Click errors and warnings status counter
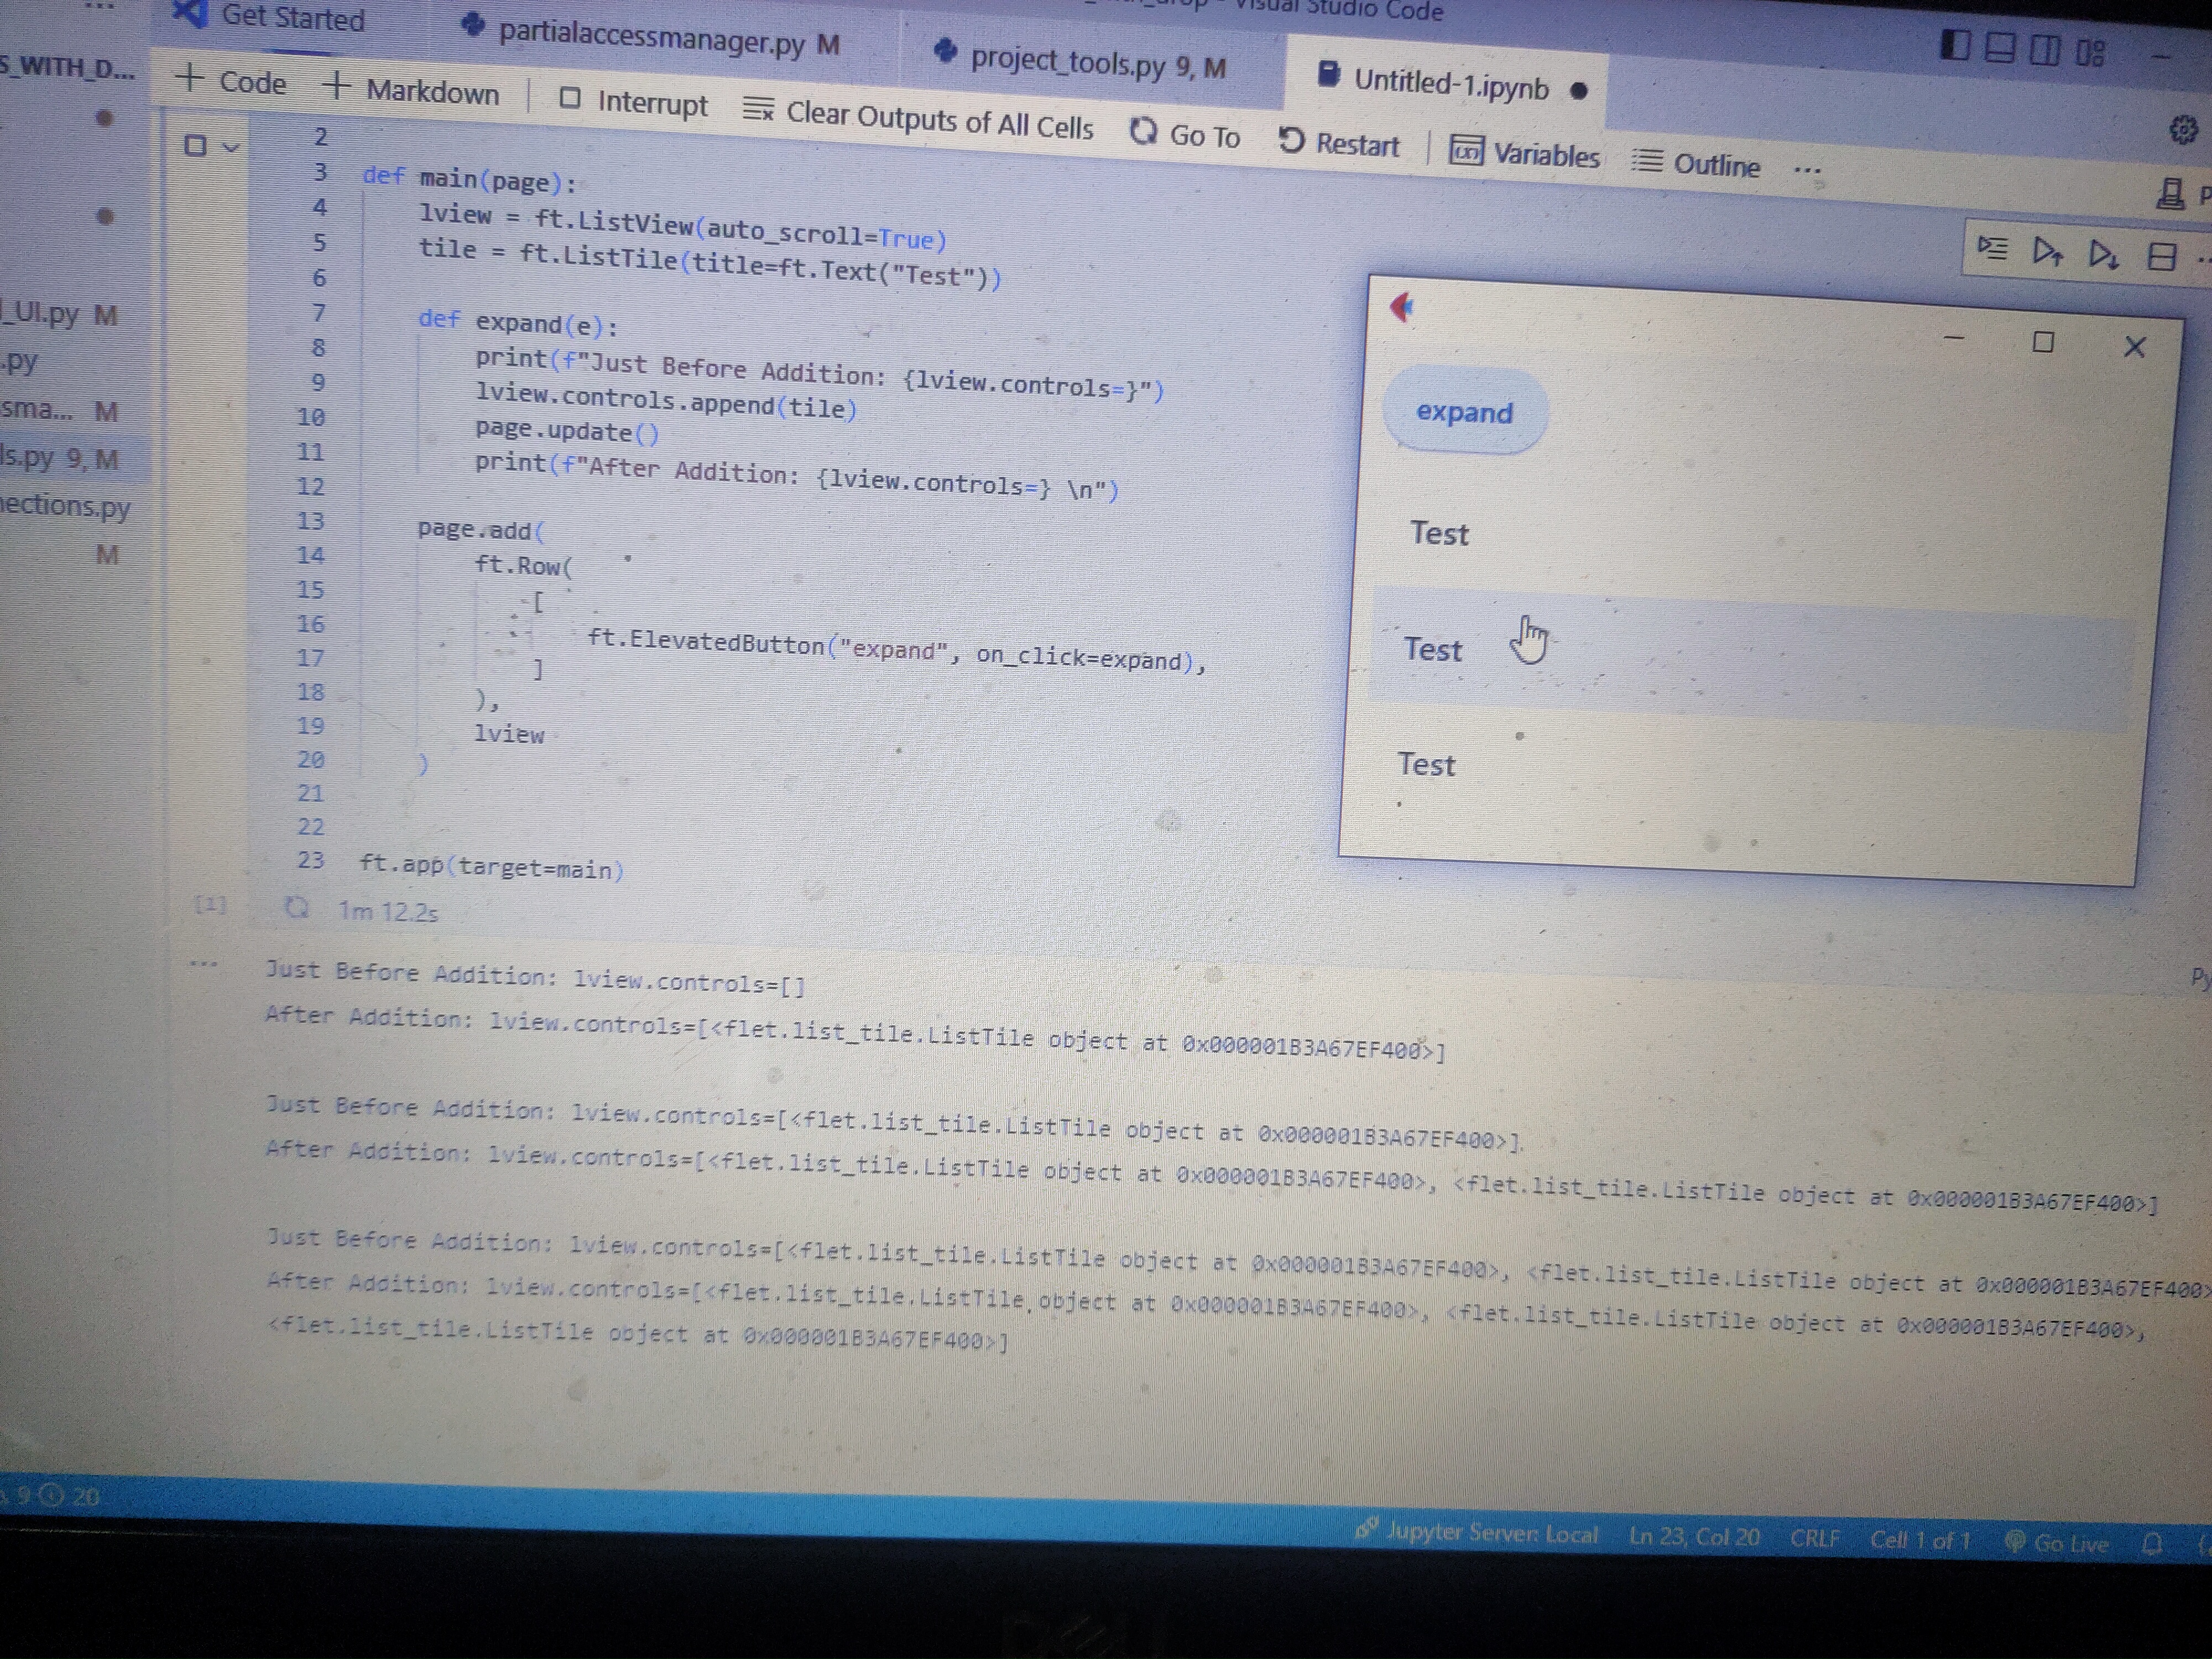 [50, 1496]
